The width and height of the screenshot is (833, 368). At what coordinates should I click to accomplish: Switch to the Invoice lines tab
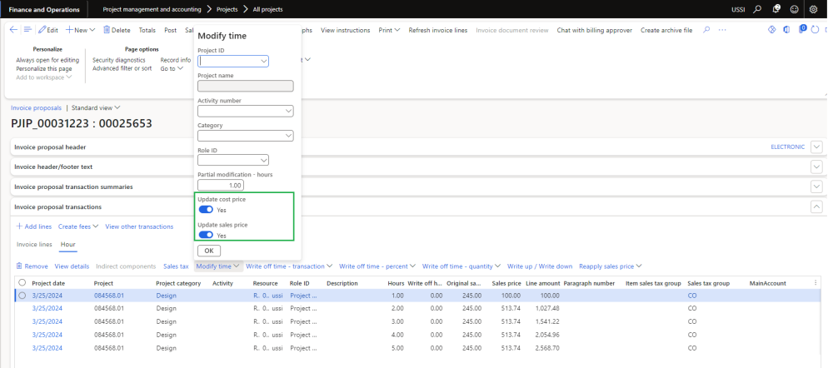33,245
